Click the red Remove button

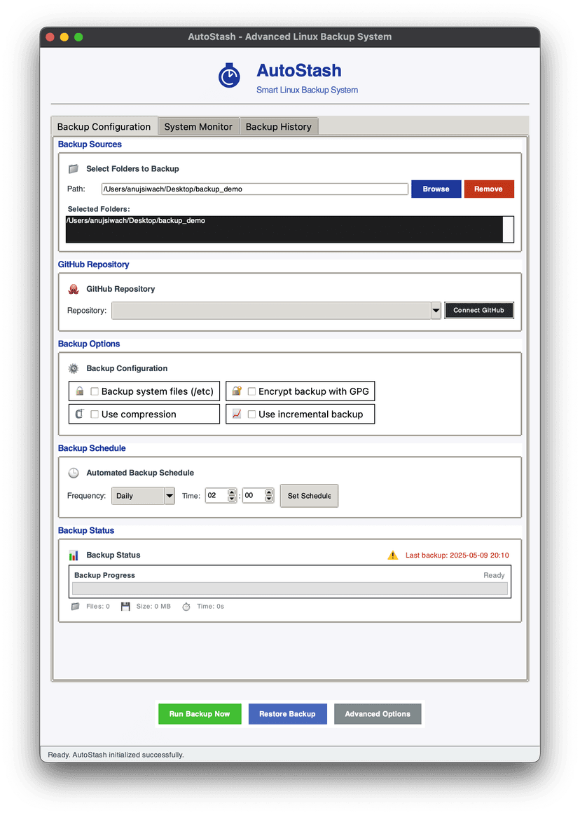[489, 189]
